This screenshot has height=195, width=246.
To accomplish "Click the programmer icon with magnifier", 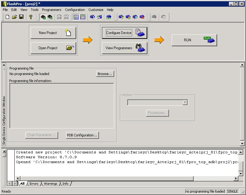I will pyautogui.click(x=135, y=17).
